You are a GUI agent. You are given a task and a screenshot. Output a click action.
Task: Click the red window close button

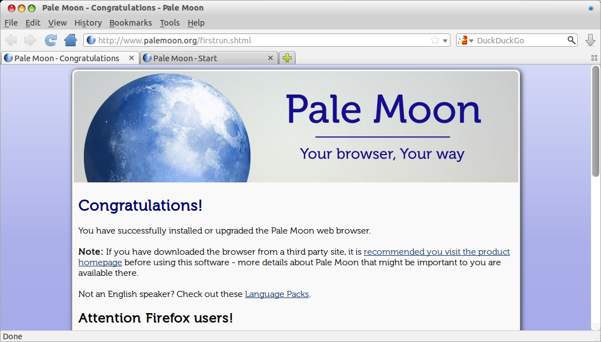click(x=12, y=8)
